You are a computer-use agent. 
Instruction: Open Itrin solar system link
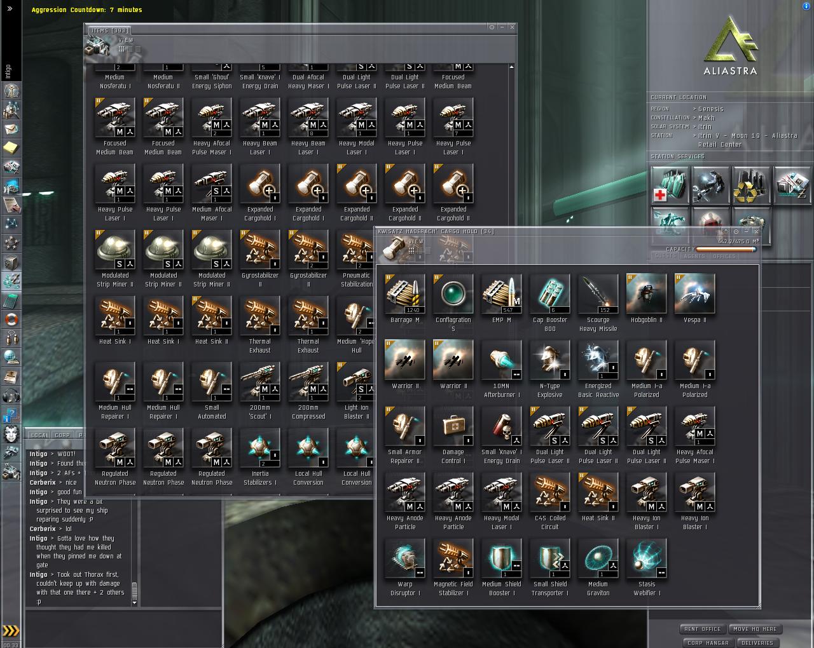[705, 126]
